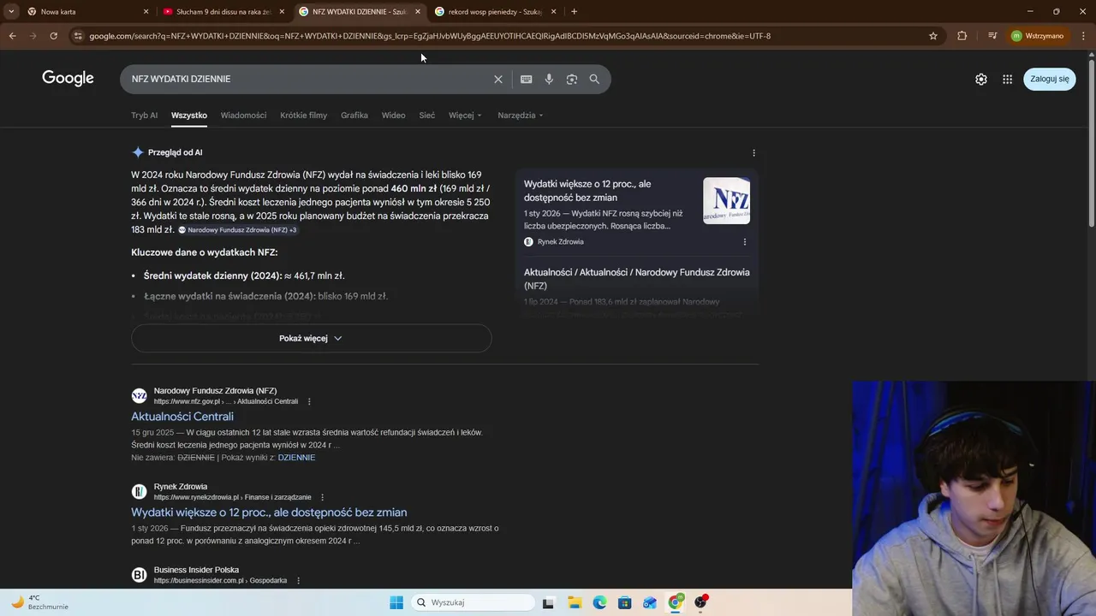Open Google apps grid
The height and width of the screenshot is (616, 1096).
tap(1007, 79)
